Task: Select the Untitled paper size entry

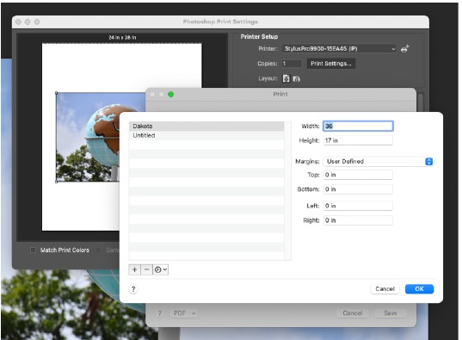Action: pyautogui.click(x=206, y=135)
